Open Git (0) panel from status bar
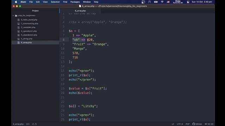Viewport: 225px width, 126px height. pyautogui.click(x=209, y=124)
